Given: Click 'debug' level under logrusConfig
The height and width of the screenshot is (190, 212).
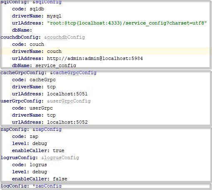Looking at the screenshot, I should coord(39,172).
